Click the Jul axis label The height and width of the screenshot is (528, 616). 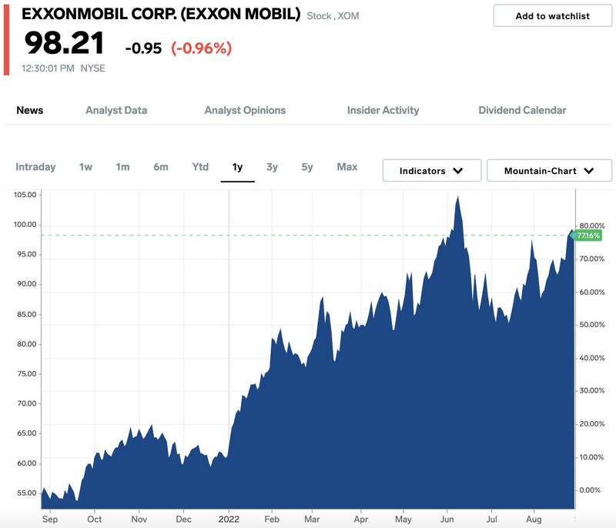pos(491,519)
